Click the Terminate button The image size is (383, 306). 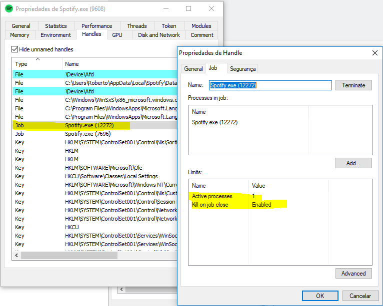pyautogui.click(x=353, y=85)
